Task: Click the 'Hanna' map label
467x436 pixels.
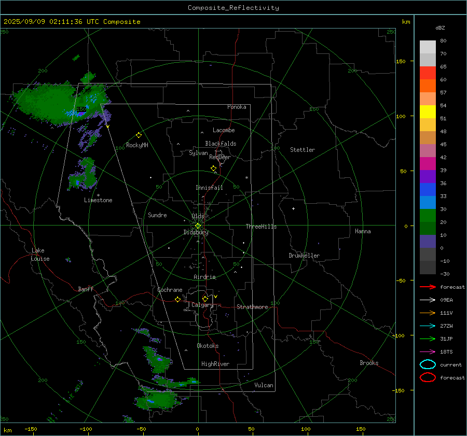Action: (x=363, y=231)
